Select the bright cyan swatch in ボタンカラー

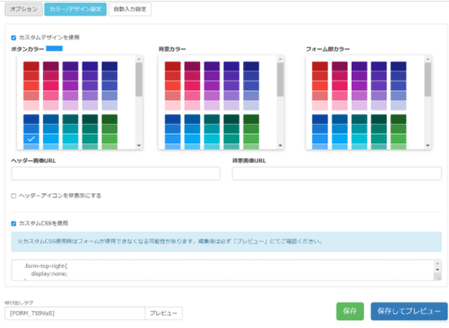point(71,138)
